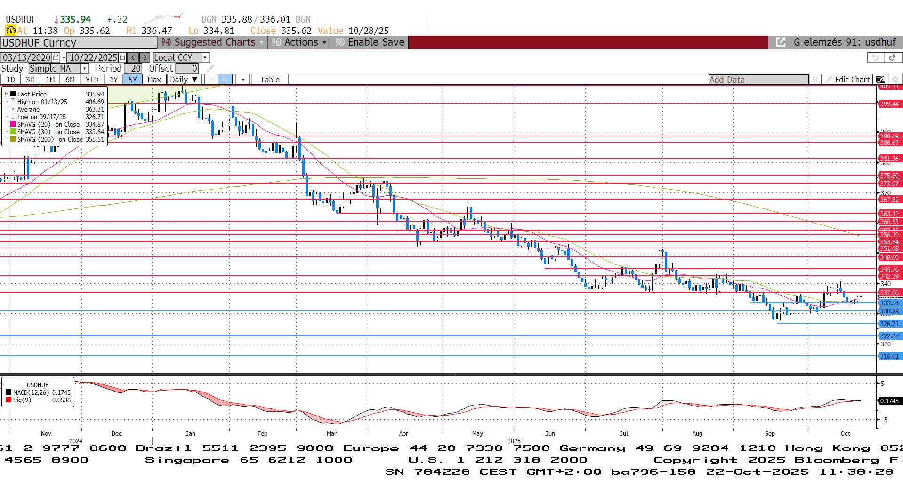Click the undo arrow icon
Image resolution: width=903 pixels, height=496 pixels.
[875, 57]
